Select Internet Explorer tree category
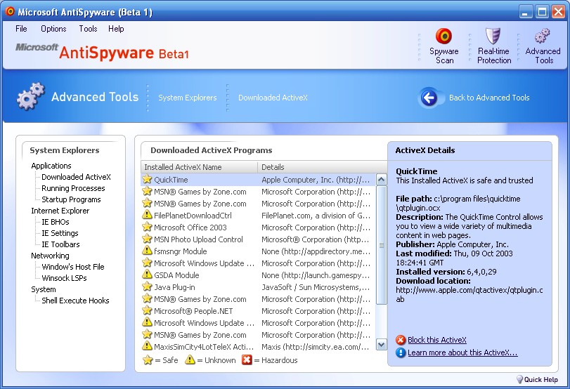The width and height of the screenshot is (570, 389). point(60,211)
